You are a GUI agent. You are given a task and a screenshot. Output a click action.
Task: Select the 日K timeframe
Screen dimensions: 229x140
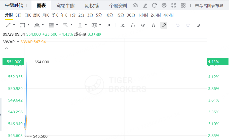point(27,15)
